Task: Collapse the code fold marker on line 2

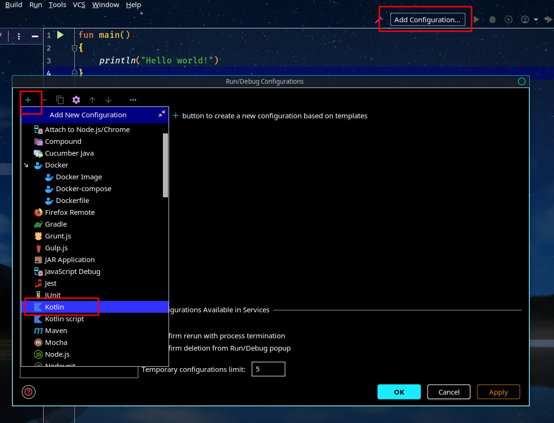Action: coord(74,48)
